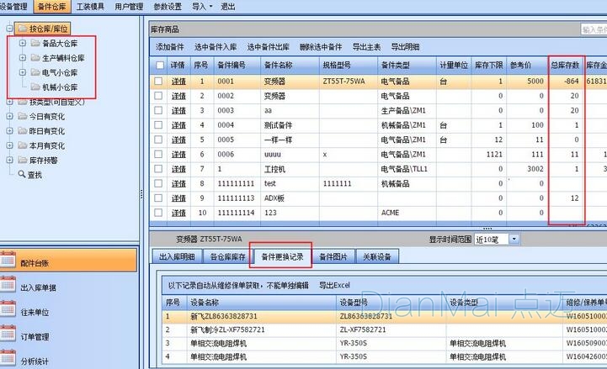Check the row 0002 checkbox

(158, 96)
